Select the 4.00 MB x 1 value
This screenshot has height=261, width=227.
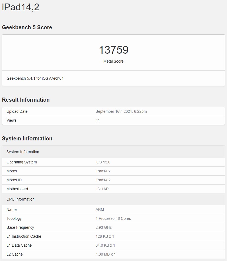pos(106,254)
